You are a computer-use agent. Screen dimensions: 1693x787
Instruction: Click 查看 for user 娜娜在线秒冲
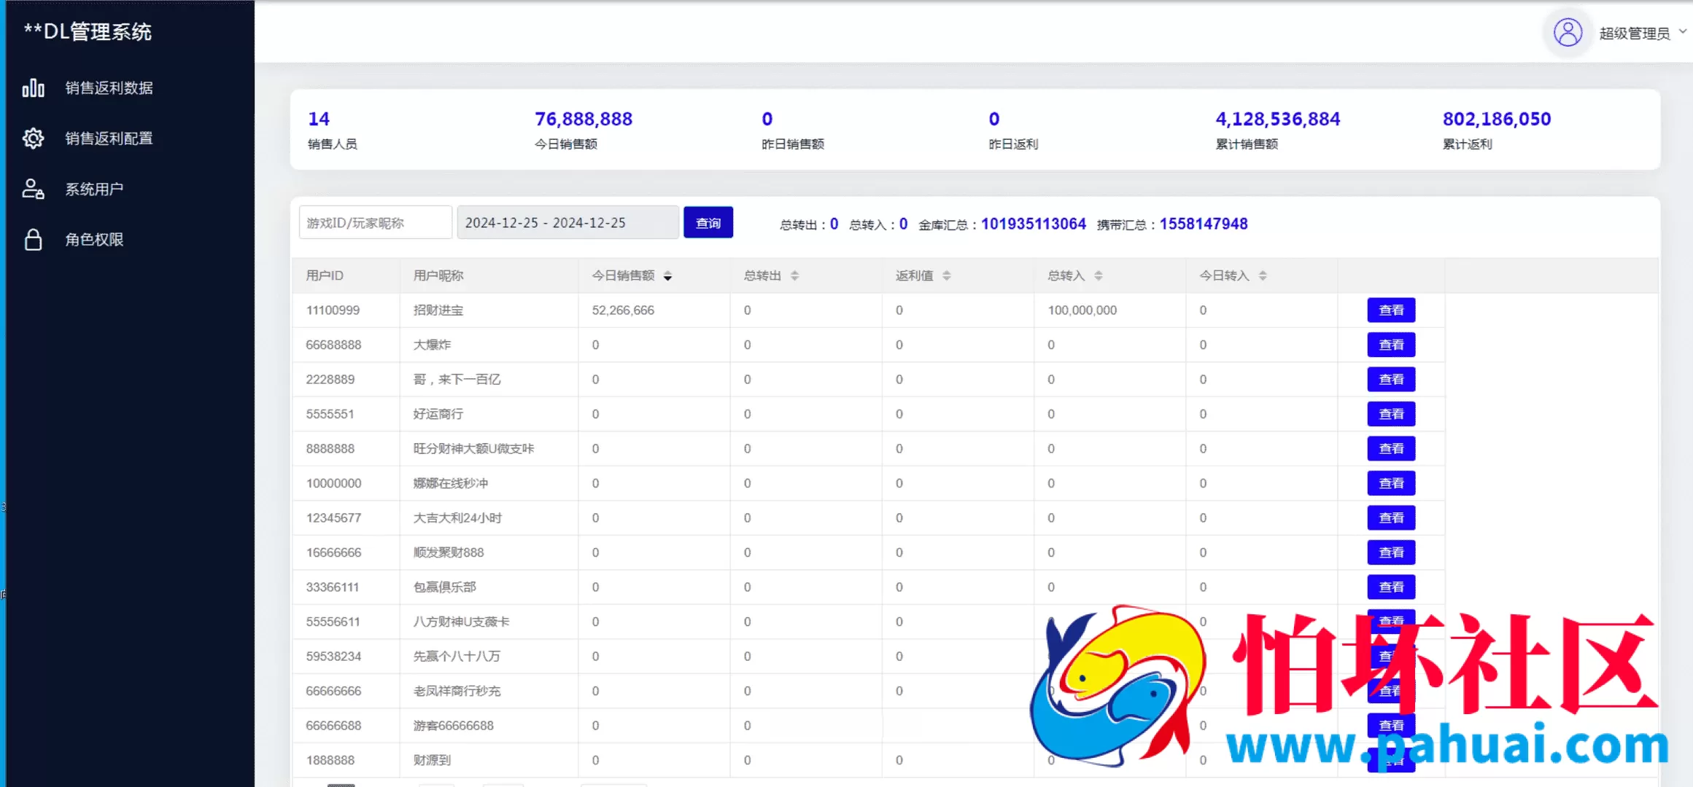coord(1391,483)
